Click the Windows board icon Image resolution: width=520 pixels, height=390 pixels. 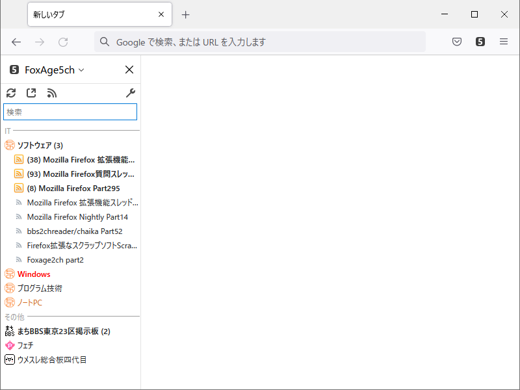click(10, 274)
